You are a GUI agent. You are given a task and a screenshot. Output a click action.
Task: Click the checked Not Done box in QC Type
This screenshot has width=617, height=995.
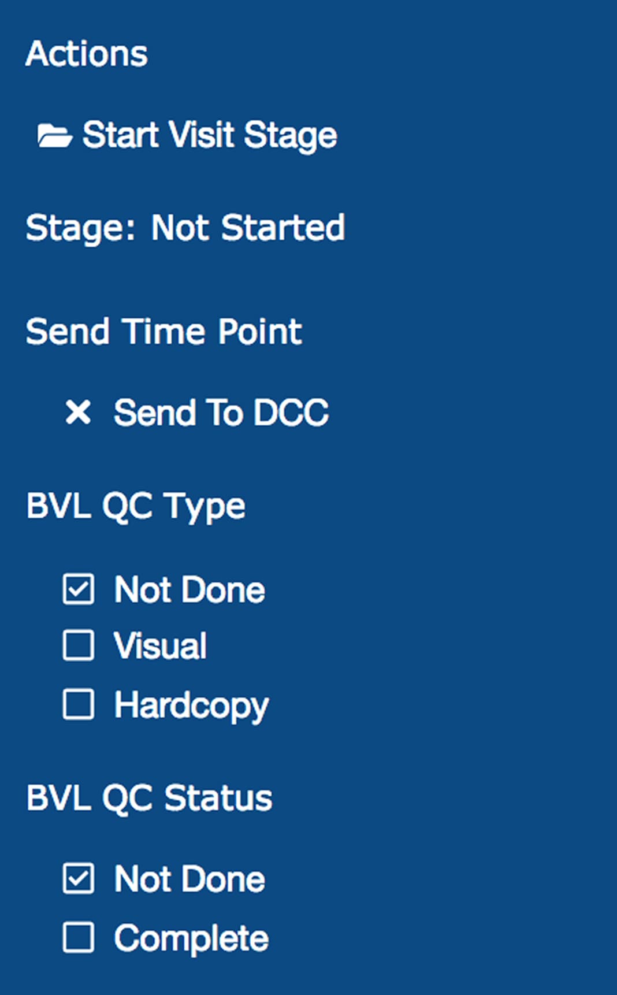click(78, 589)
